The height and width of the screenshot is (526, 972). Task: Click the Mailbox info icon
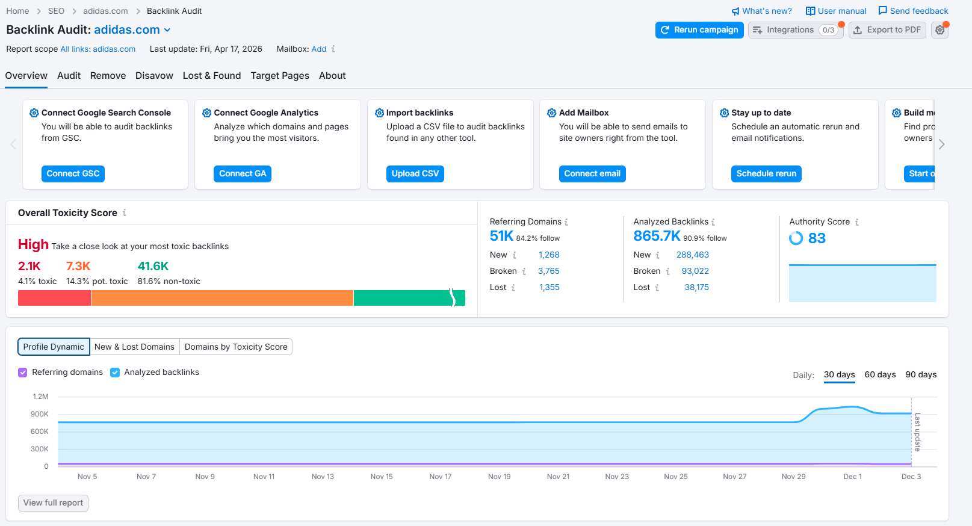[333, 49]
